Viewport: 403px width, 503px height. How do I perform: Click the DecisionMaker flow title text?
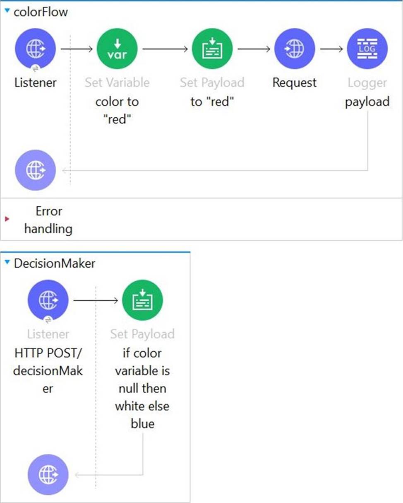click(55, 264)
